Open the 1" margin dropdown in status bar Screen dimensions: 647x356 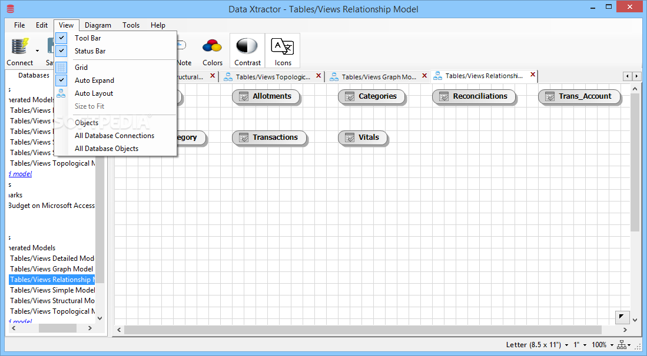point(585,345)
